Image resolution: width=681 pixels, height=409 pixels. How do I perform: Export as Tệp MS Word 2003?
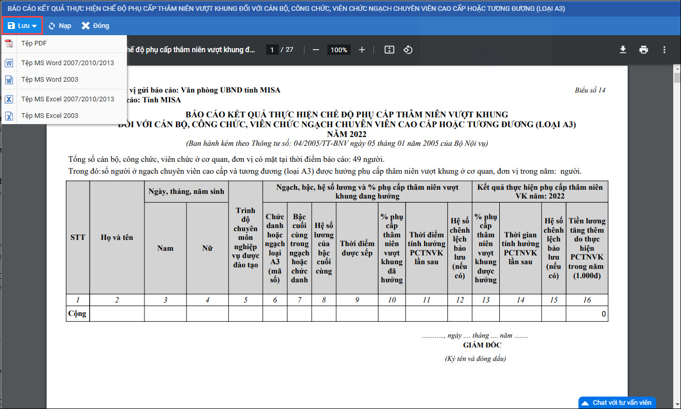coord(50,80)
